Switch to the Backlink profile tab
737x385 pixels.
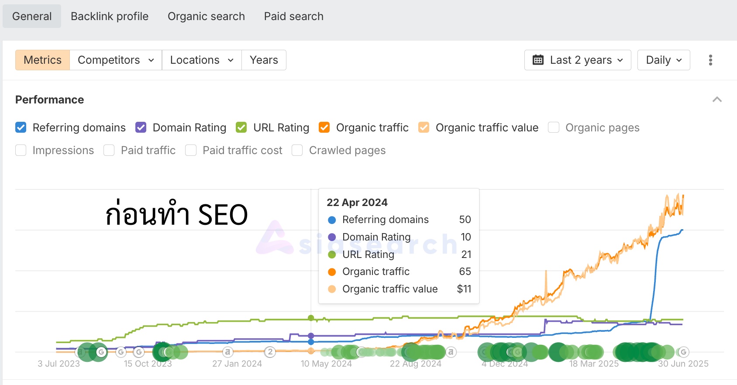[110, 17]
